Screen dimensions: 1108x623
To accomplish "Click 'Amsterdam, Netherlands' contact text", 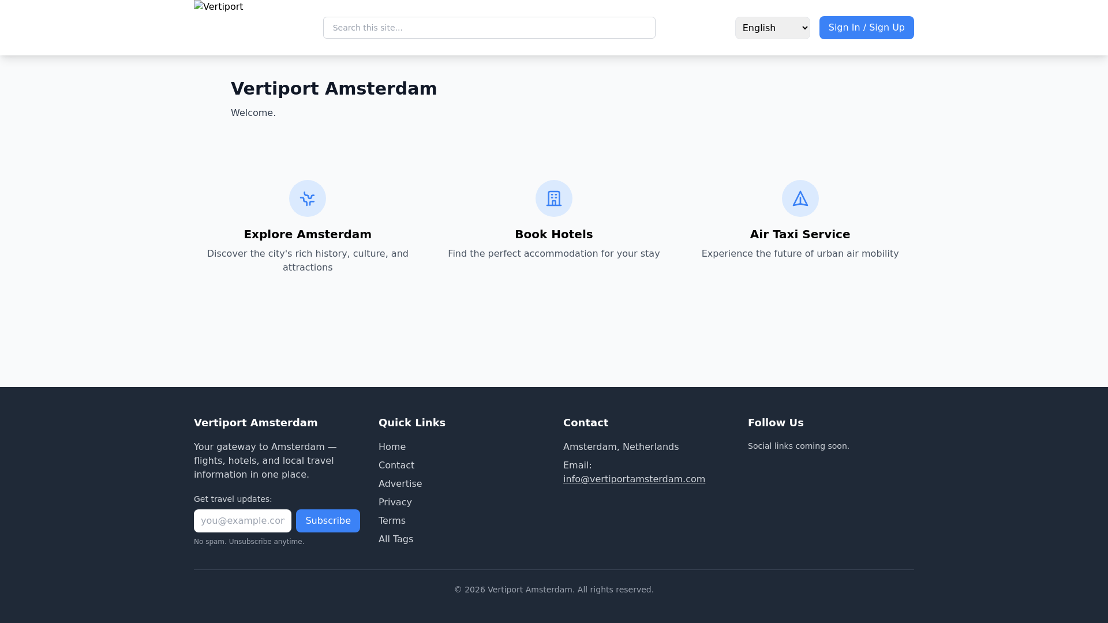I will coord(621,447).
